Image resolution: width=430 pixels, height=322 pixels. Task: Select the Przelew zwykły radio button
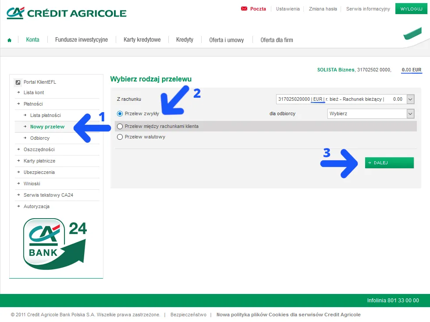tap(120, 114)
